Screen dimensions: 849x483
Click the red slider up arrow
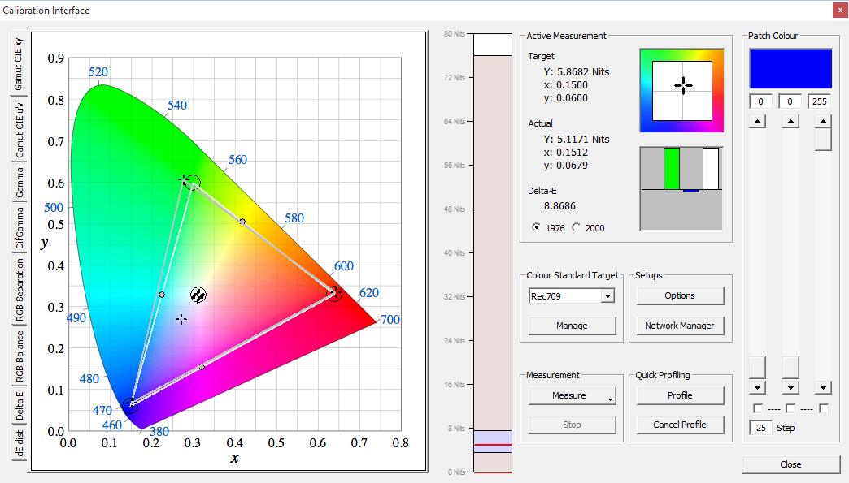pos(757,122)
